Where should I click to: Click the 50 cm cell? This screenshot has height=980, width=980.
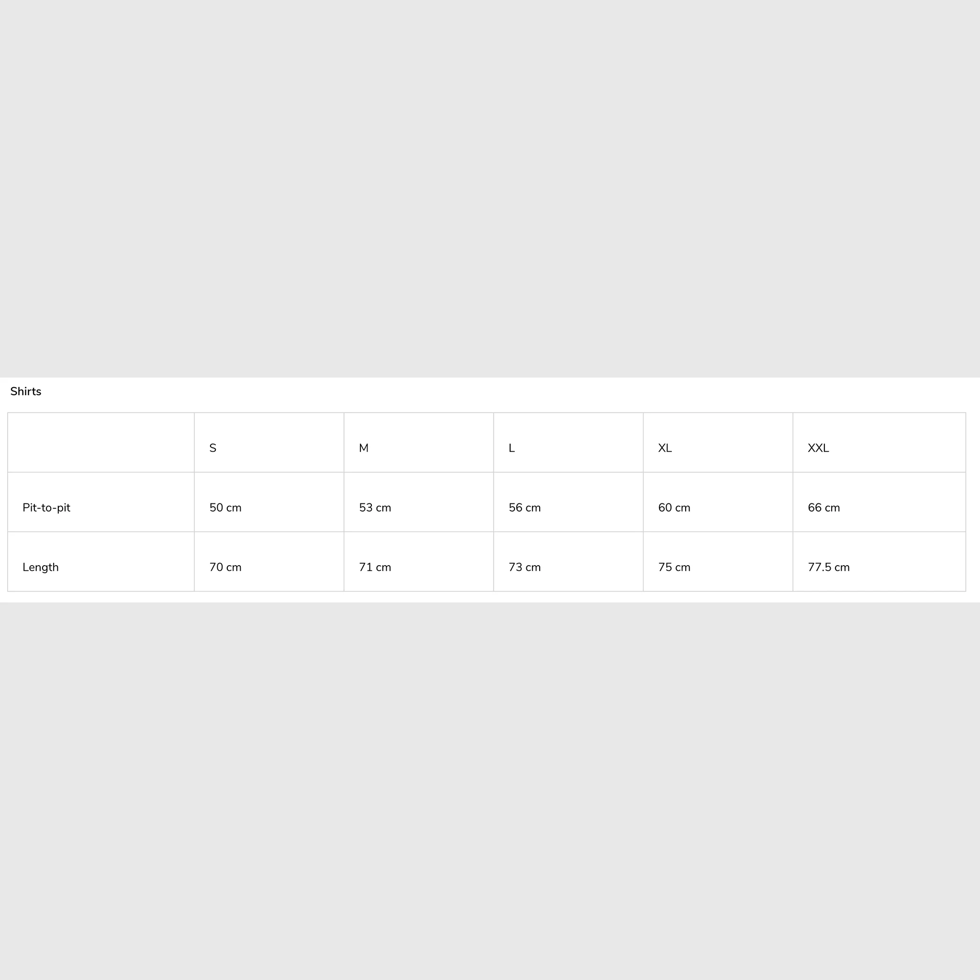[269, 502]
